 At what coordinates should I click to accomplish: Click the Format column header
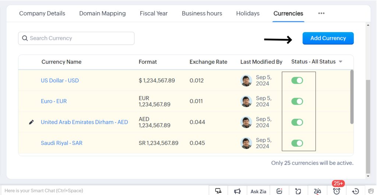click(x=148, y=62)
